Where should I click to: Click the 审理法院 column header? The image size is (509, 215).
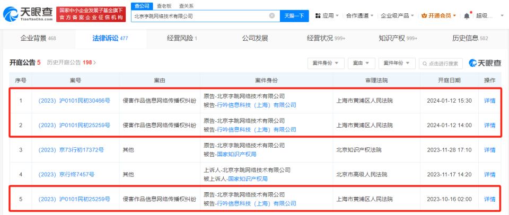[x=376, y=80]
